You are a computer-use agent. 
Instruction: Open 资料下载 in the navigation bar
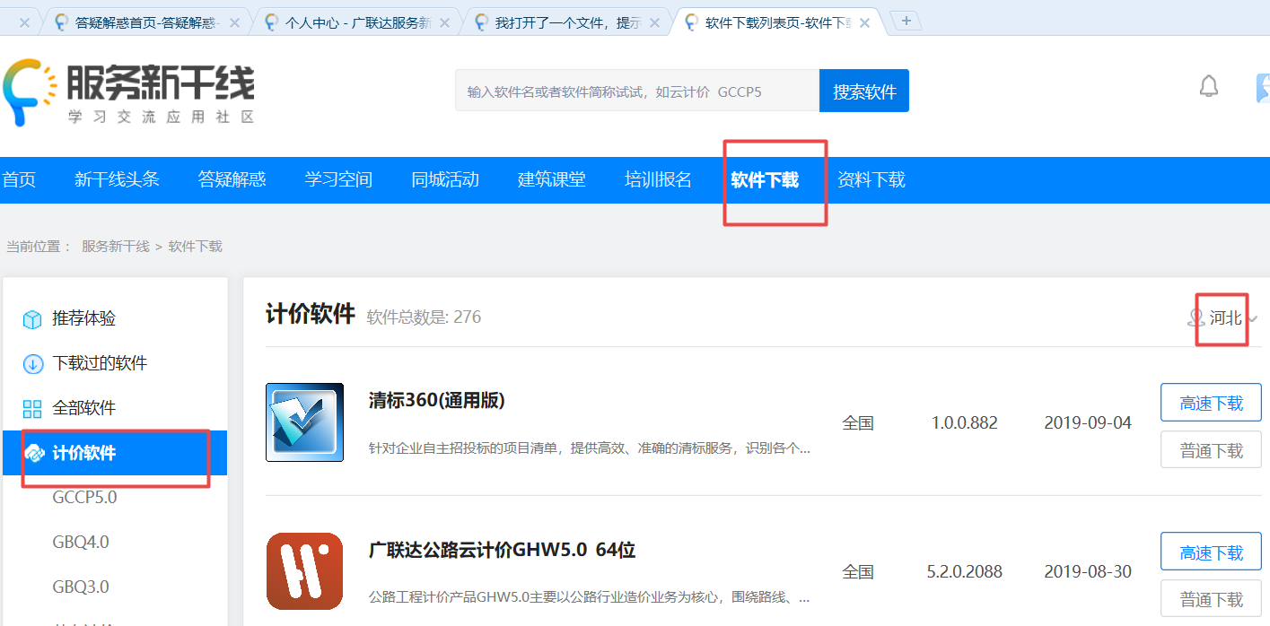(871, 179)
